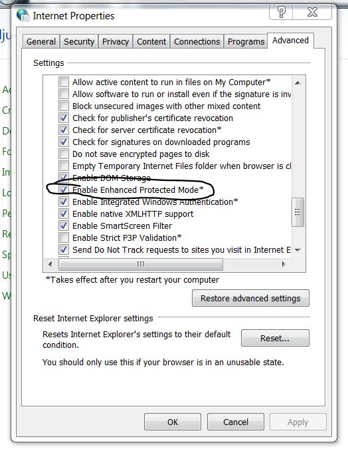Toggle Check for server certificate revocation
The image size is (348, 453).
[x=64, y=130]
